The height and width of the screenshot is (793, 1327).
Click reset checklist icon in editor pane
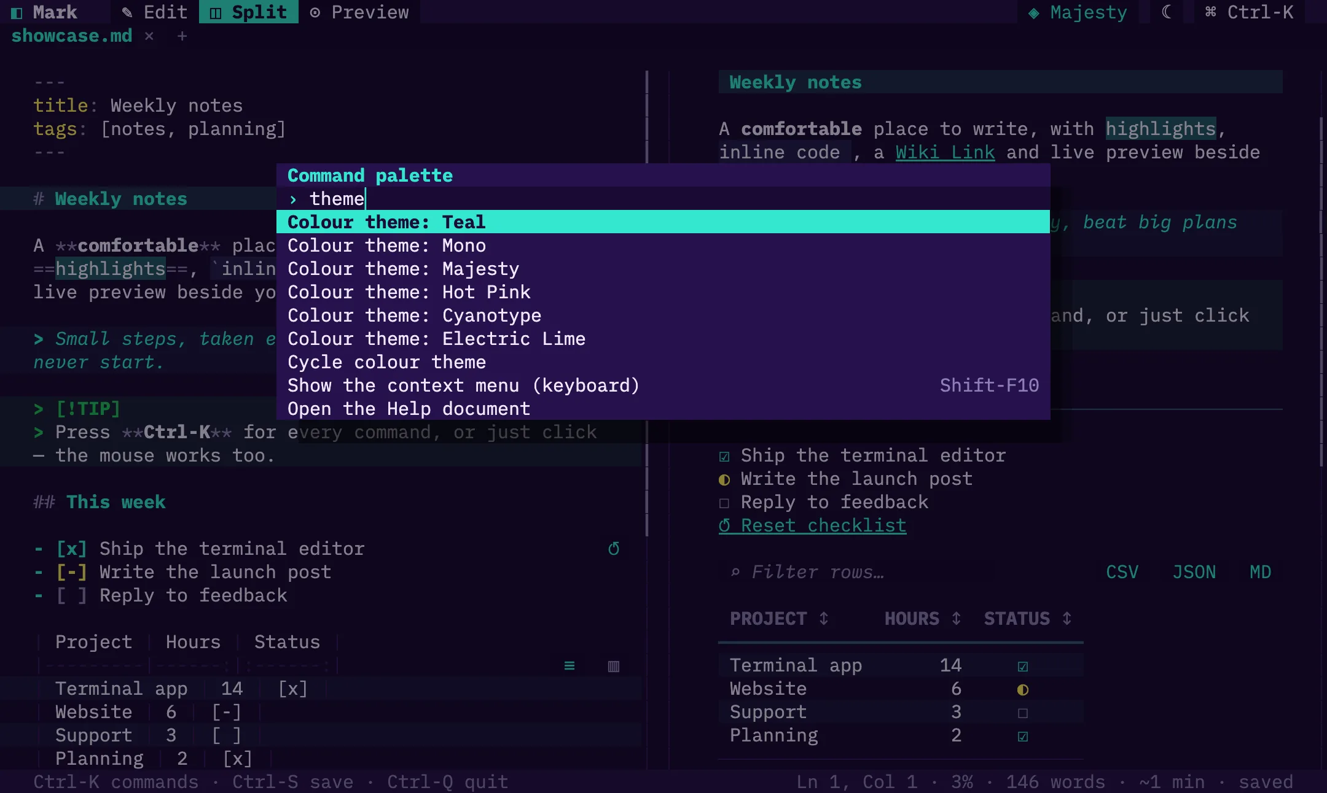614,548
